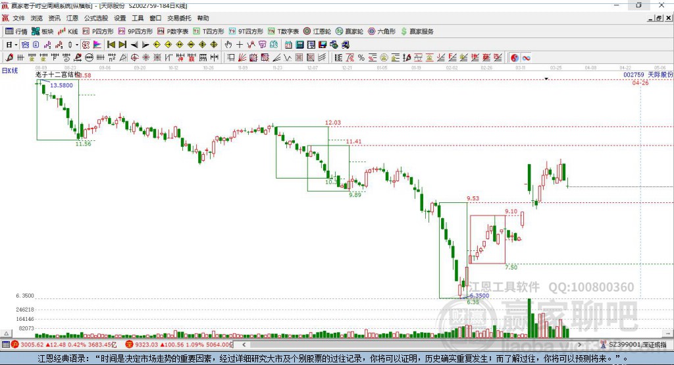Screen dimensions: 674x365
Task: Toggle the infinity loop icon
Action: point(526,58)
